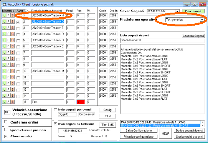Click the F button in channel 10 row

pyautogui.click(x=8, y=71)
